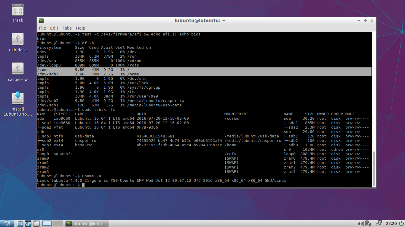
Task: Select the lubuntu@lubuntu terminal taskbar button
Action: coord(87,223)
